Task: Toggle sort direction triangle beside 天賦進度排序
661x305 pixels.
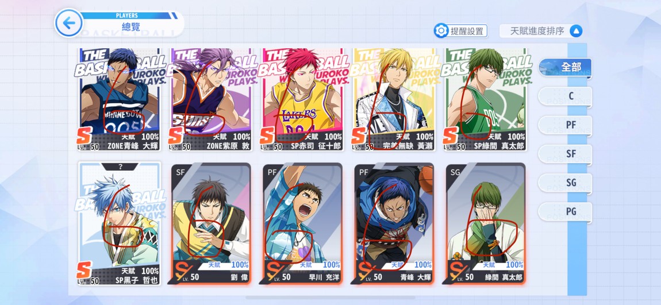Action: coord(576,31)
